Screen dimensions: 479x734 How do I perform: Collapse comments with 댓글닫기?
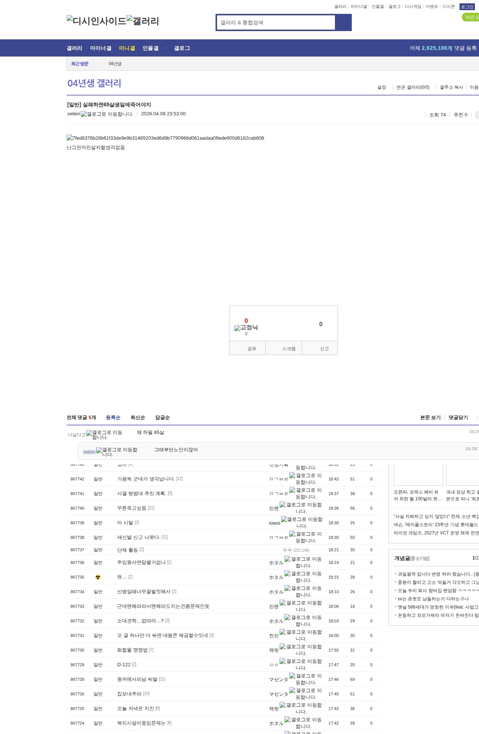tap(458, 418)
